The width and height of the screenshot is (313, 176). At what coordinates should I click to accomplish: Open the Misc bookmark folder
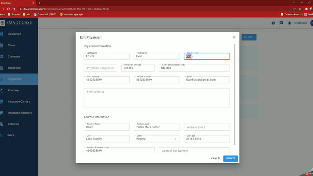tap(27, 14)
